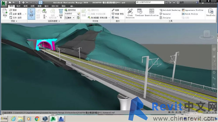This screenshot has width=218, height=122.
Task: Click the Append (附加) file icon
Action: 5,11
